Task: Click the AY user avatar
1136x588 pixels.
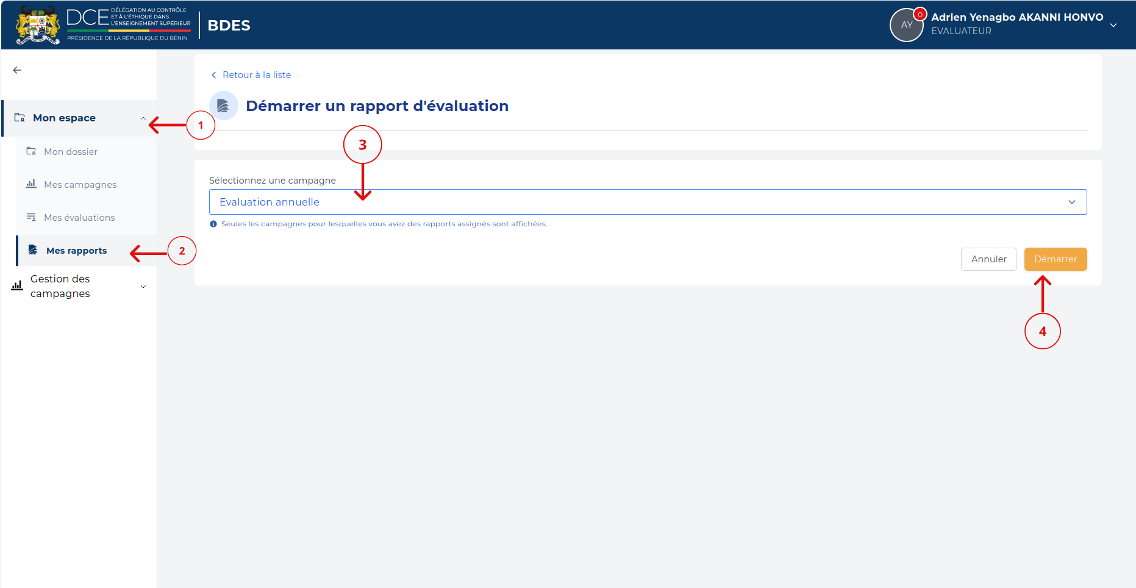Action: coord(907,25)
